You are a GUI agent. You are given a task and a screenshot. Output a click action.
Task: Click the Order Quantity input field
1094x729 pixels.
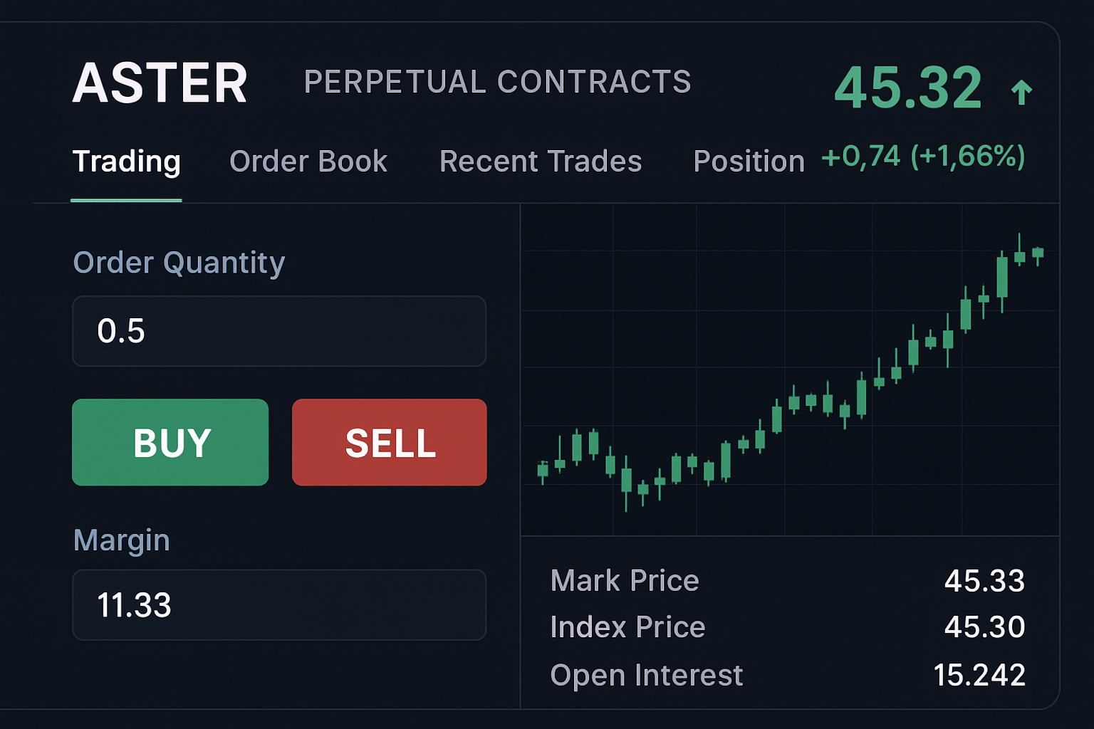(x=278, y=331)
